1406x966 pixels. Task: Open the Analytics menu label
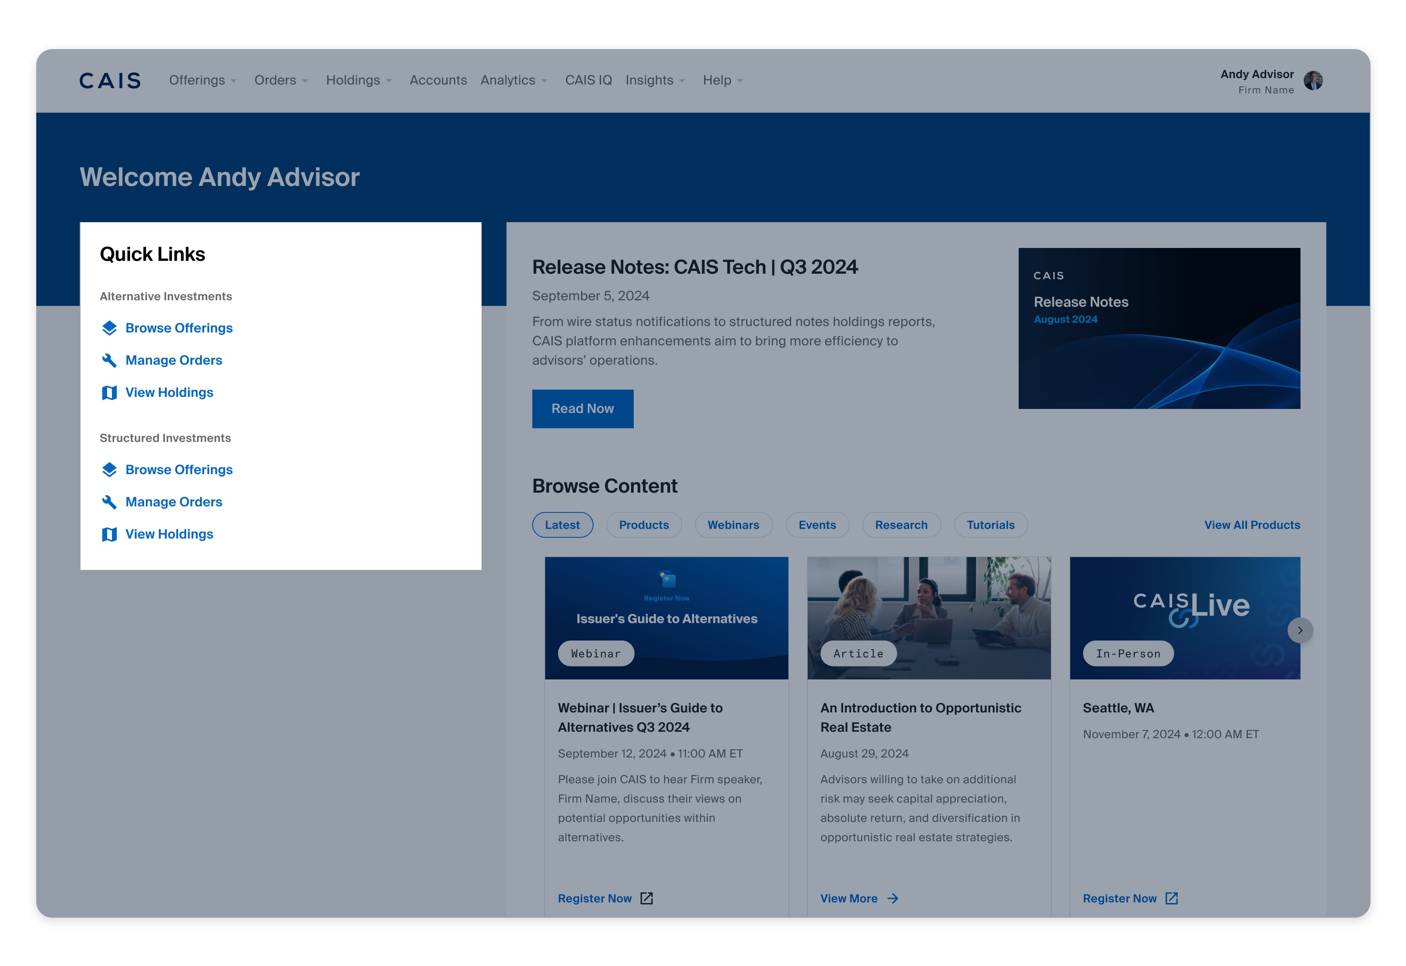pos(507,80)
